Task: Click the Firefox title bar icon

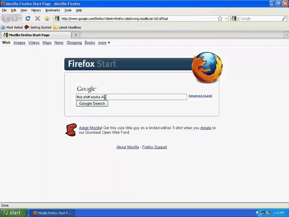Action: pyautogui.click(x=3, y=3)
